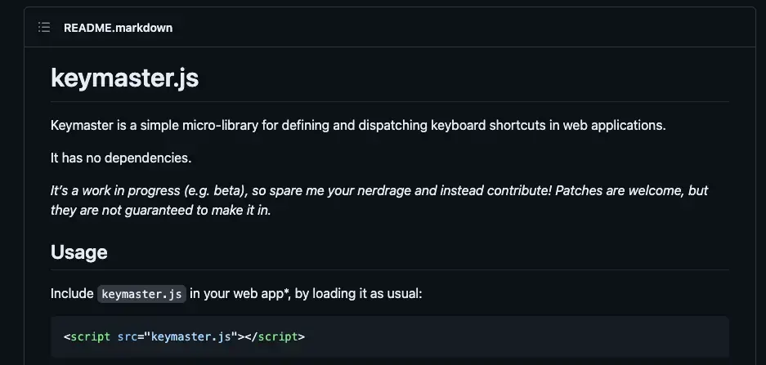Click the "keymaster.js" string in code snippet

(191, 336)
